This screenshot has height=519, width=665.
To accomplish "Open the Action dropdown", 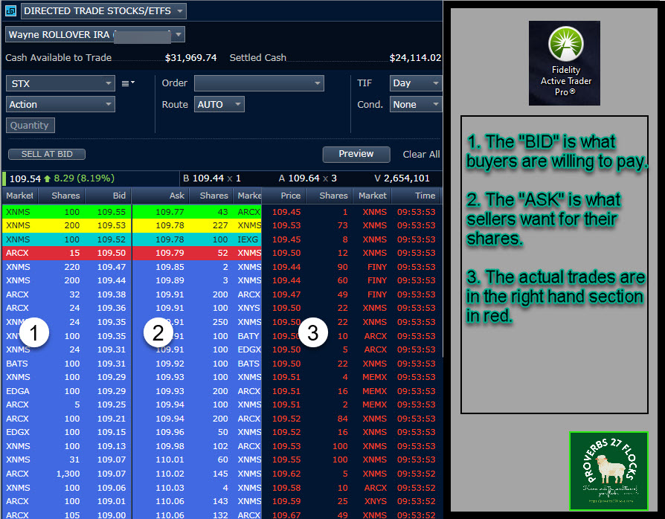I will (60, 105).
